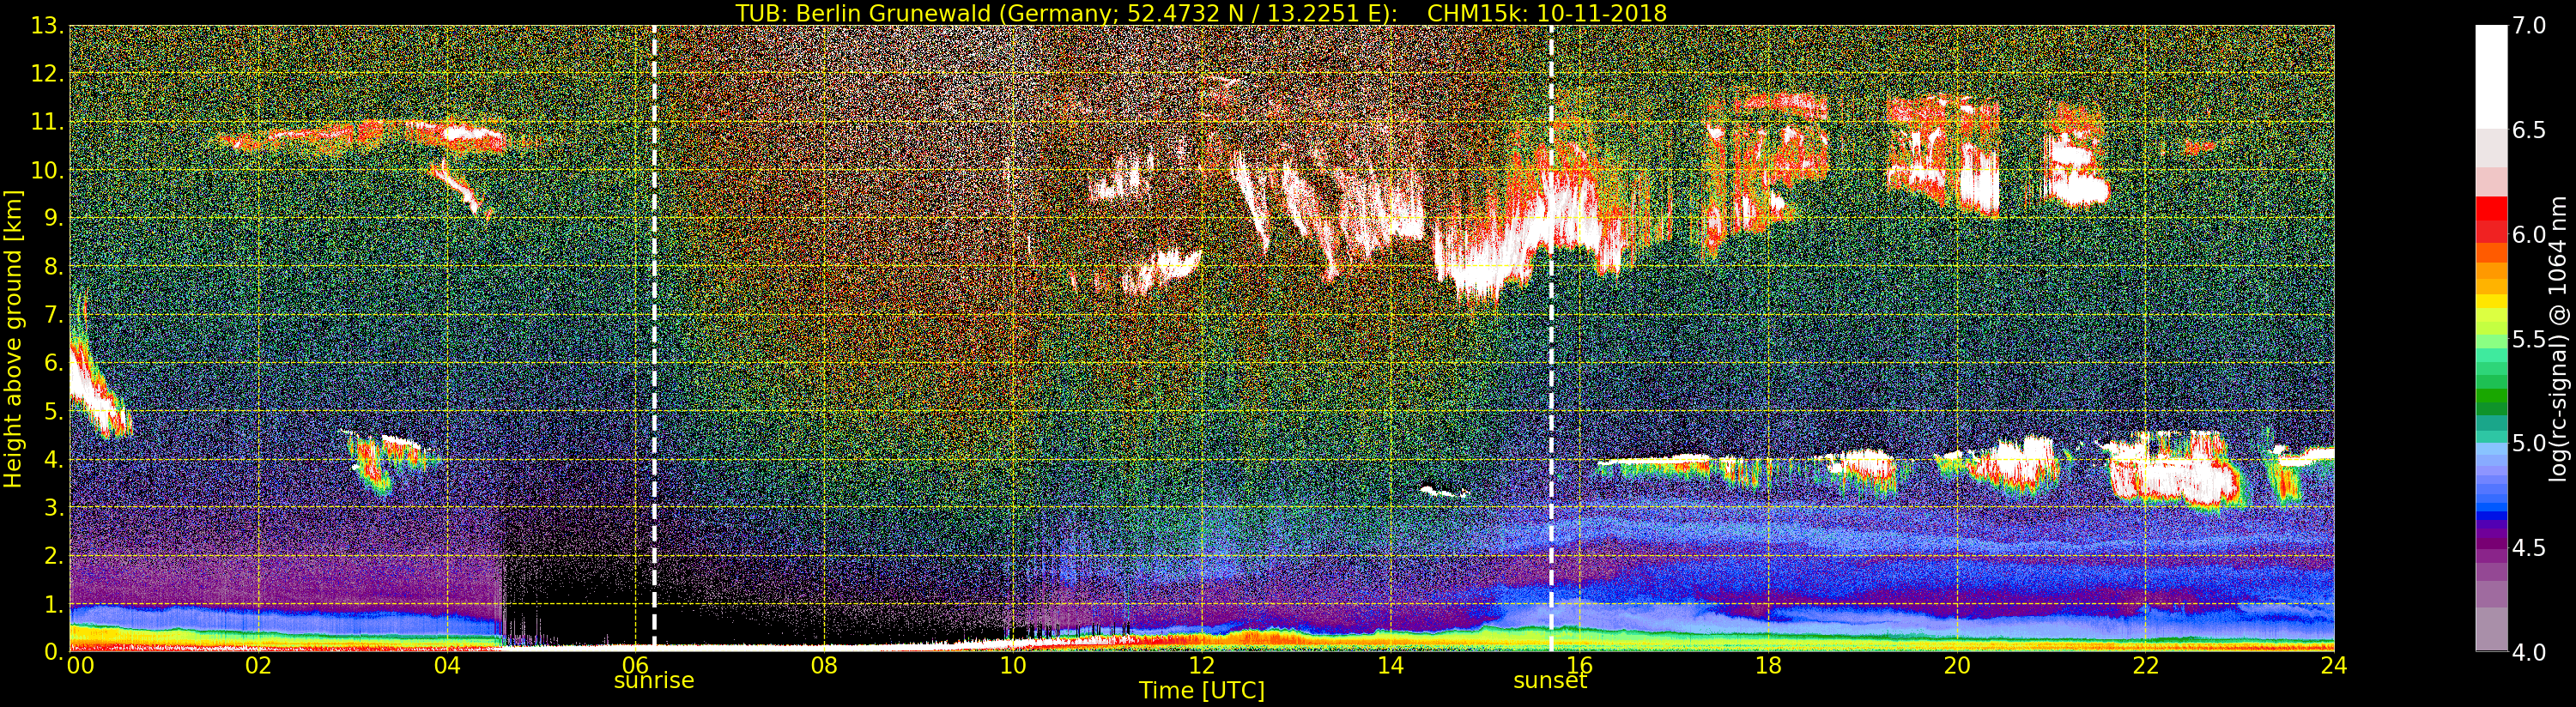
Task: Click the y-axis tick label '8.'
Action: pyautogui.click(x=54, y=267)
